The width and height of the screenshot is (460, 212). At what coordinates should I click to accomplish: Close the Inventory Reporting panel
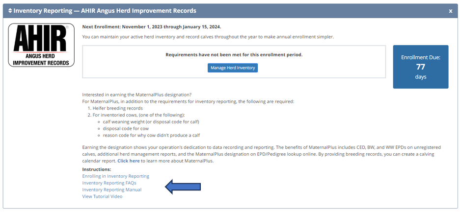[451, 11]
